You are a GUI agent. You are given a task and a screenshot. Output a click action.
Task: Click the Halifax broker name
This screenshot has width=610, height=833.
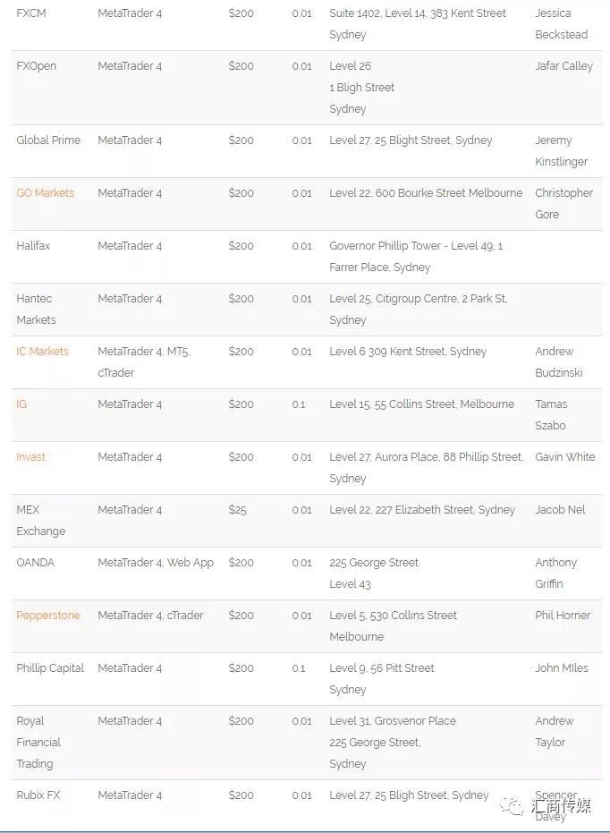(33, 246)
